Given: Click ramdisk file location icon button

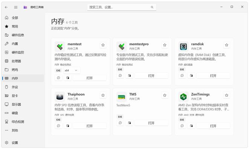Looking at the screenshot, I should tap(191, 76).
